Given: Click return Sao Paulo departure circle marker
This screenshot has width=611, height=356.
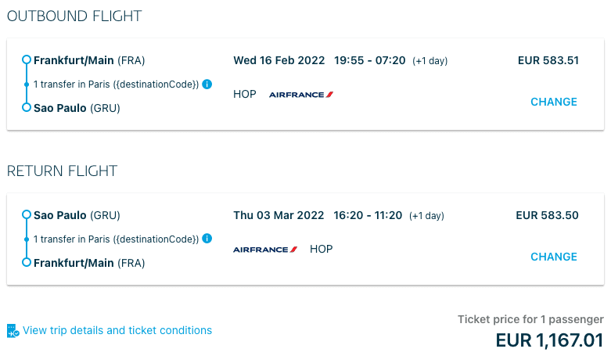Looking at the screenshot, I should click(27, 215).
